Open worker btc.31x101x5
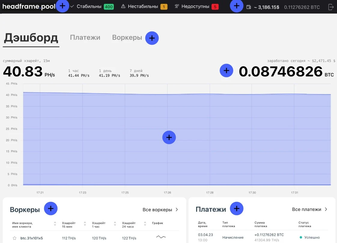Image resolution: width=337 pixels, height=243 pixels. (x=32, y=238)
